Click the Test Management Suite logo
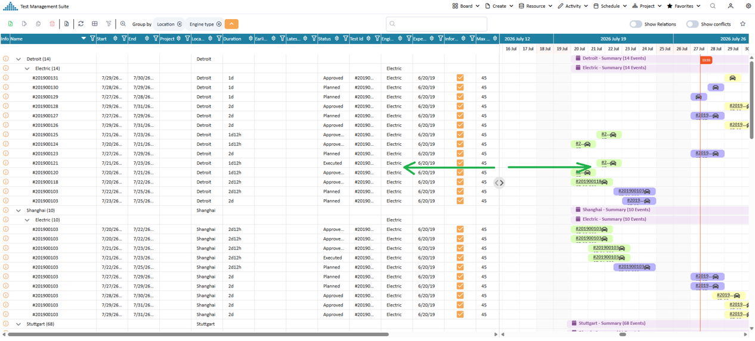Image resolution: width=755 pixels, height=341 pixels. [x=10, y=6]
